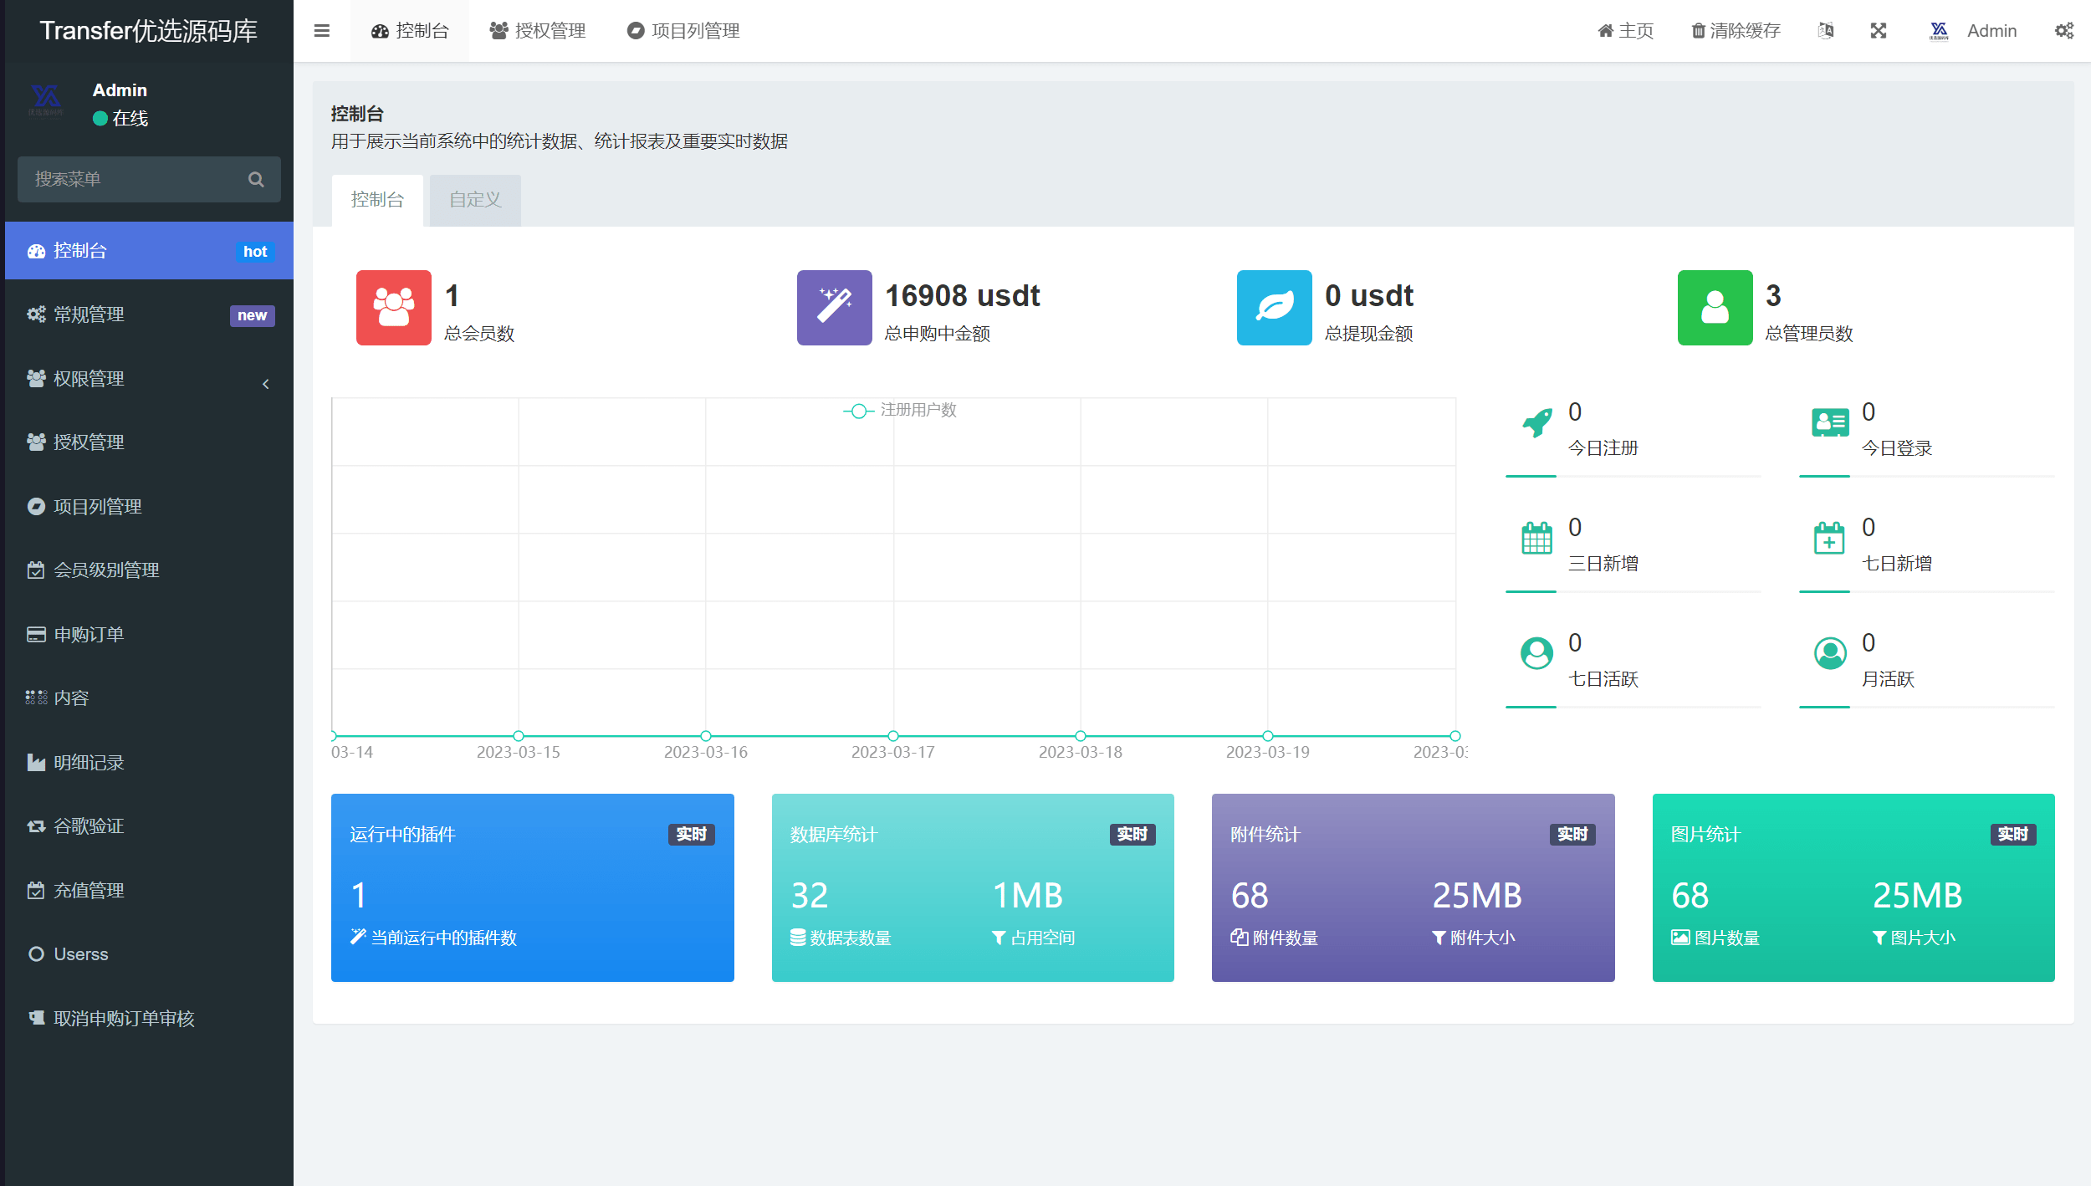Screen dimensions: 2091x1186
Task: Click the fullscreen expand icon
Action: pos(1879,31)
